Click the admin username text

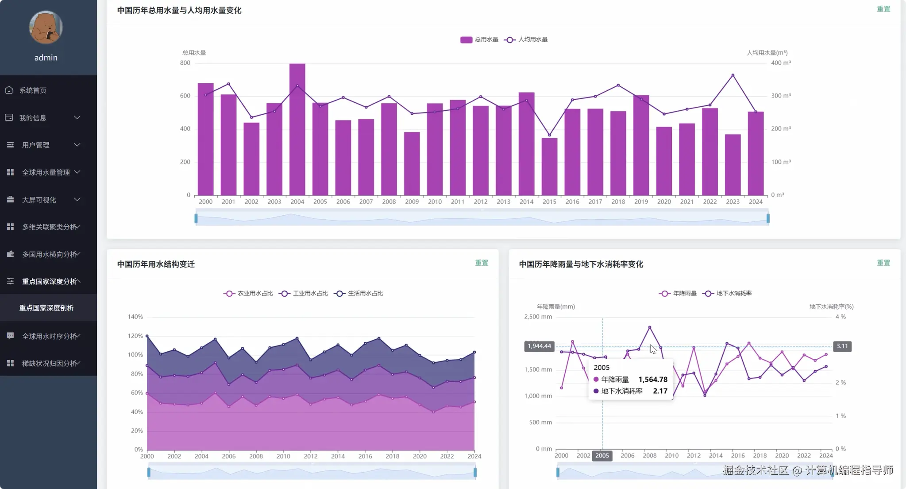(46, 58)
